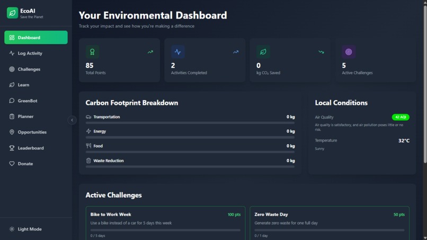The image size is (427, 240).
Task: Open the Dashboard menu item
Action: coord(36,37)
